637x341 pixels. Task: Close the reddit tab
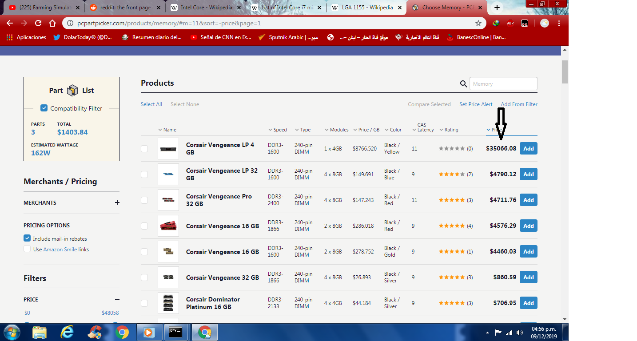pyautogui.click(x=159, y=8)
